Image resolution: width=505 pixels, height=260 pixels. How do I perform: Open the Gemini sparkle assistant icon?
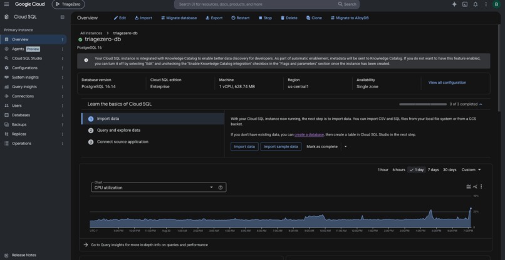point(454,4)
